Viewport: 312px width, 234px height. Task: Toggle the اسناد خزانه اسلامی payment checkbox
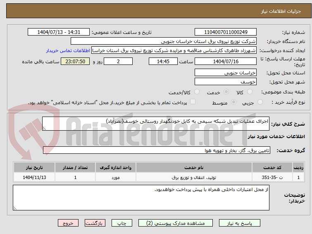click(193, 102)
